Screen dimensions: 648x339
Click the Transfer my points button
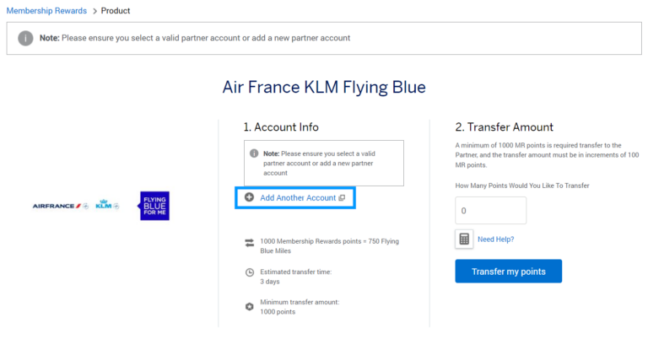pos(509,272)
